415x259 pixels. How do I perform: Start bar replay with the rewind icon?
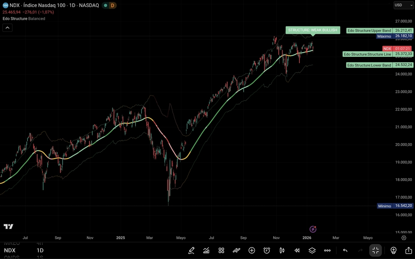297,250
